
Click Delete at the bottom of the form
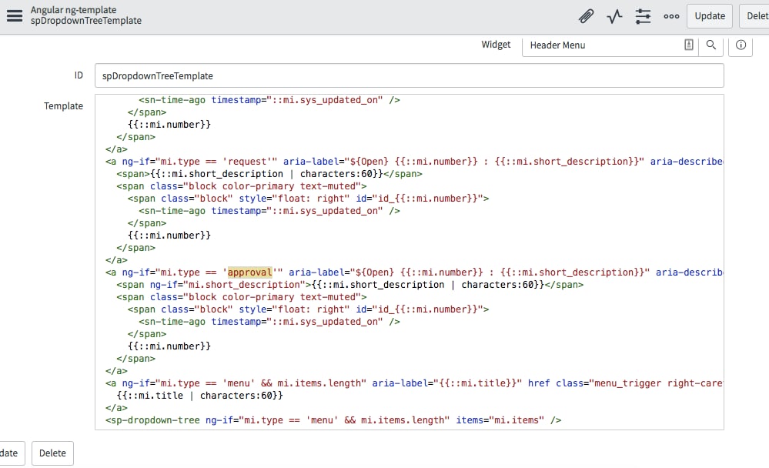point(52,453)
